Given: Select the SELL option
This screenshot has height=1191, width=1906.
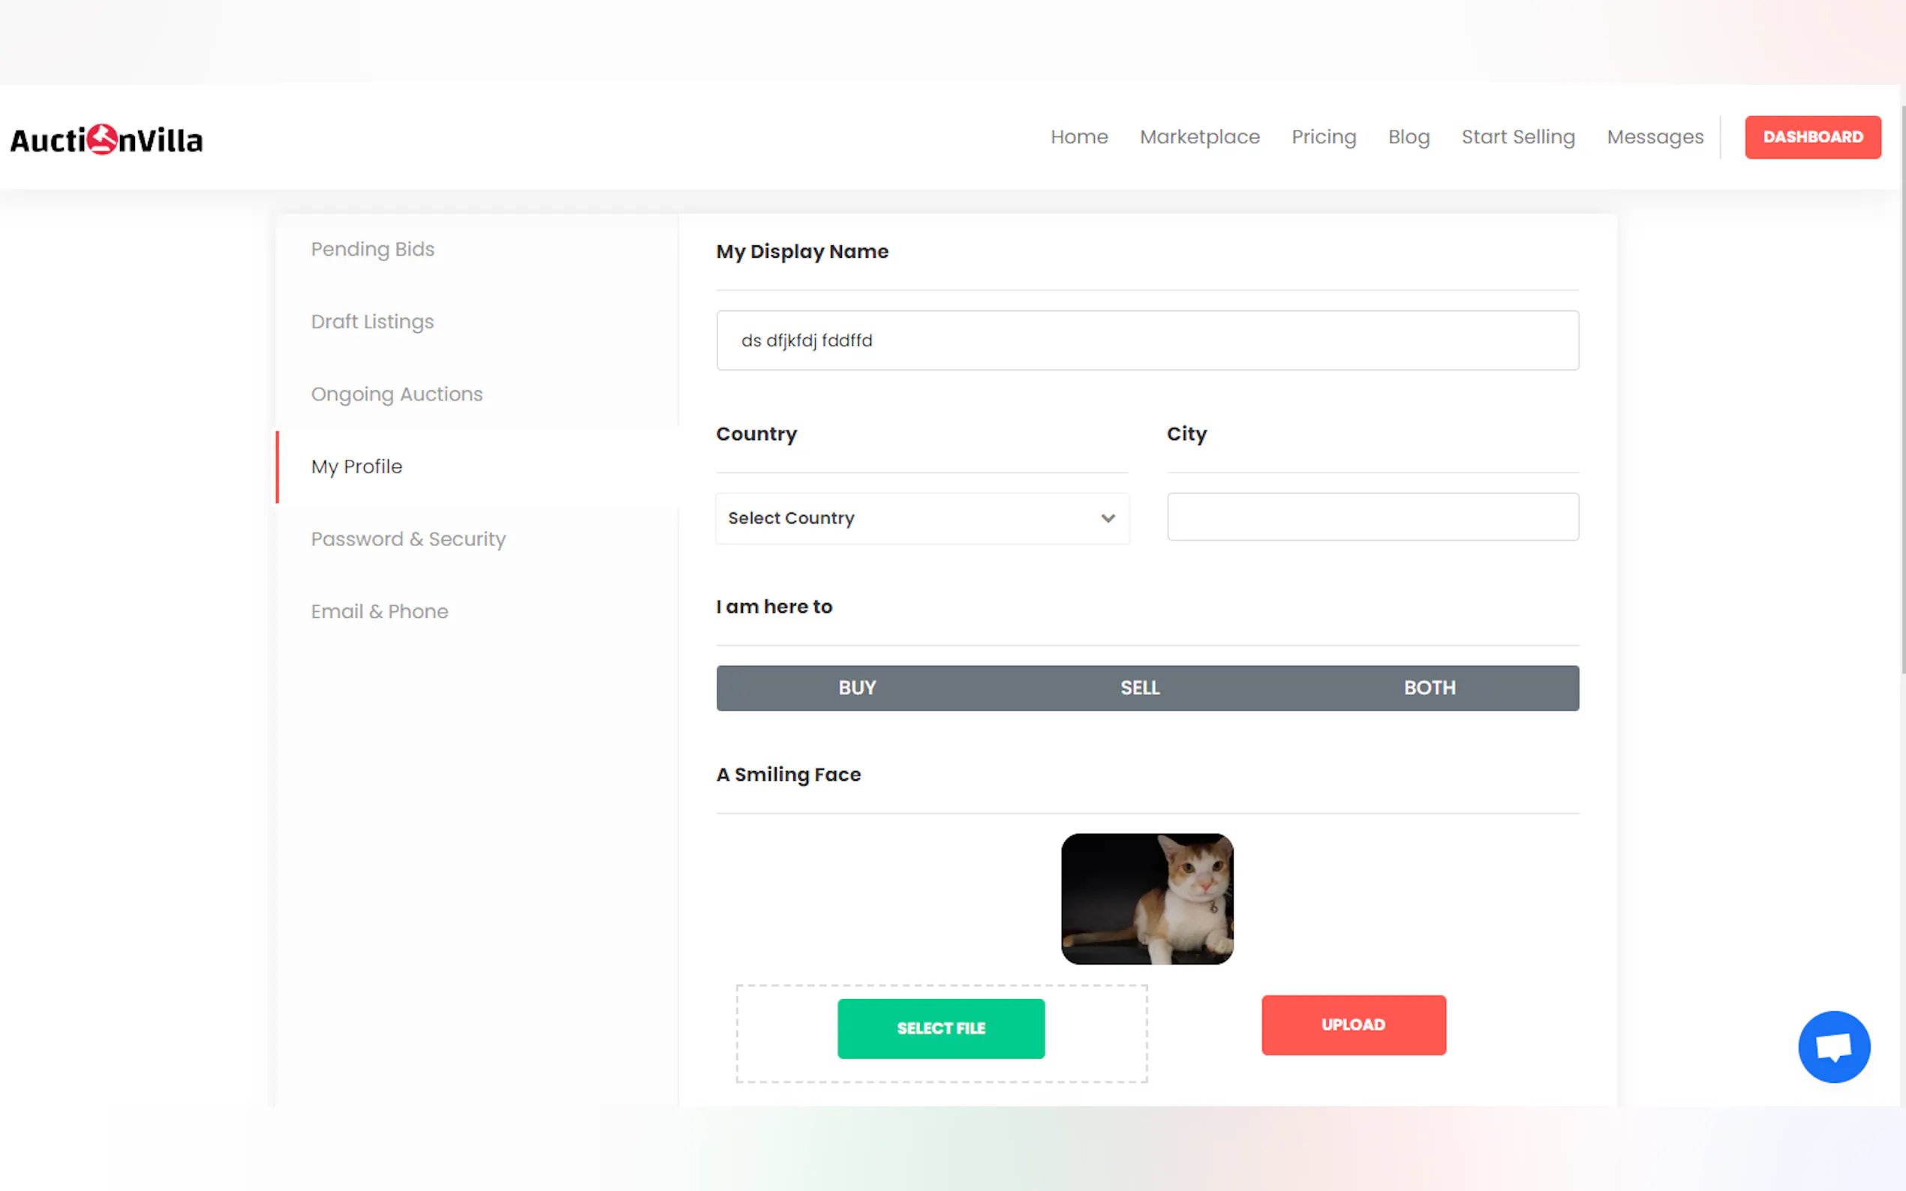Looking at the screenshot, I should [x=1139, y=688].
